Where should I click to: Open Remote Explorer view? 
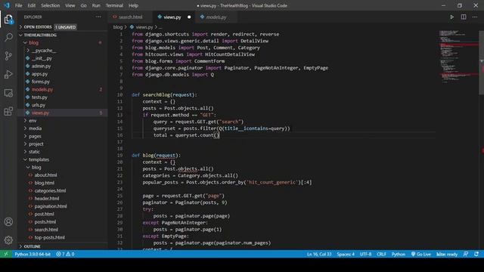[8, 93]
